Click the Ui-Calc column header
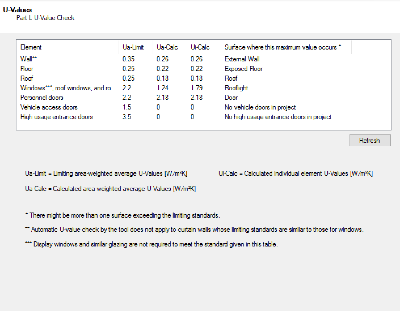Screen dimensions: 400x311 click(204, 47)
